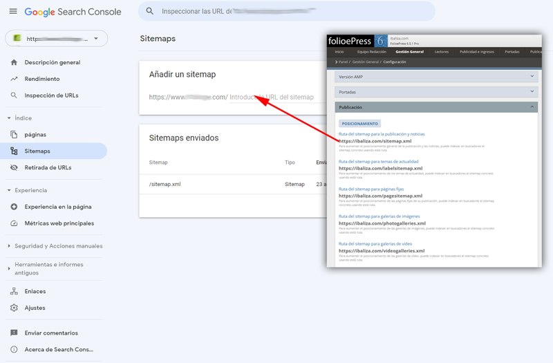The image size is (553, 363).
Task: Click the Acerca de Search Console info icon
Action: (14, 349)
